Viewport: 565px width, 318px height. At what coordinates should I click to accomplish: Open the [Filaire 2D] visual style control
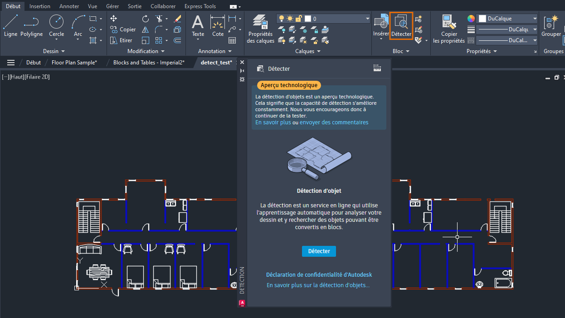(37, 77)
